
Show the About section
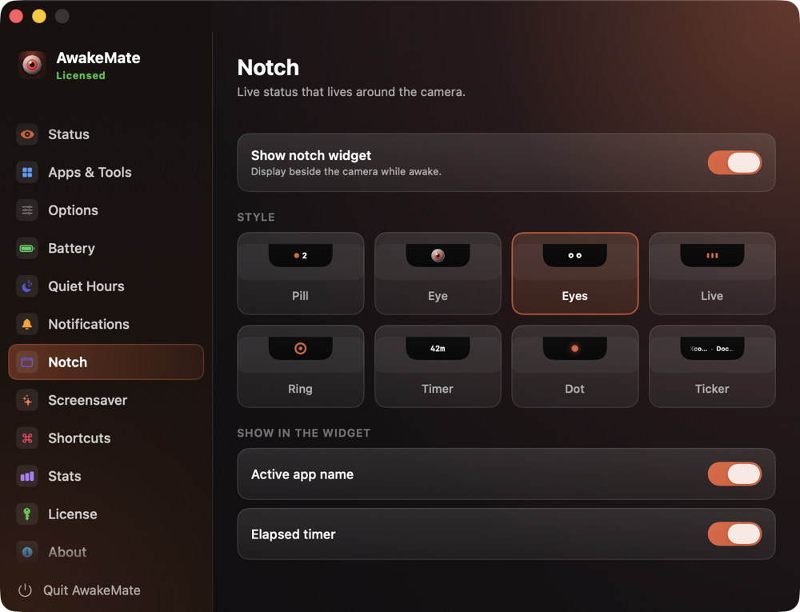point(106,552)
